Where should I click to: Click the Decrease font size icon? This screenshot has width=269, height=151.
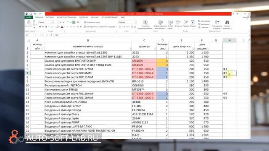63,22
